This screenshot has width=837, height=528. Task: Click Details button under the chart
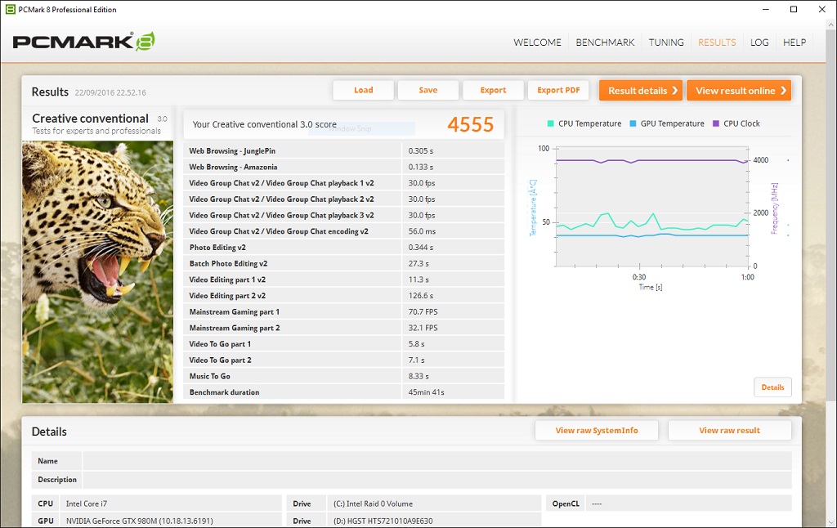[x=772, y=387]
